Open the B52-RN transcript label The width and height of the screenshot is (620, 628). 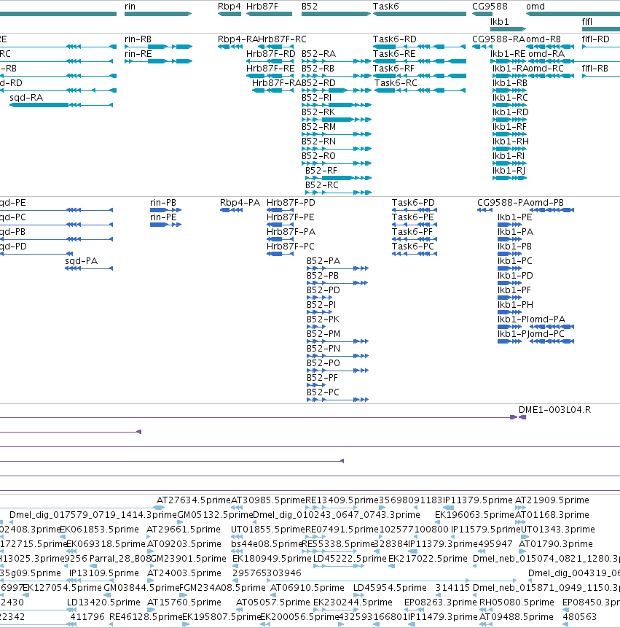tap(319, 142)
